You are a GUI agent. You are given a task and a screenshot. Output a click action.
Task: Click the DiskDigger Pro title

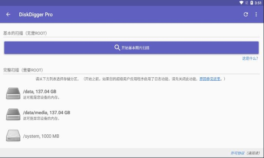(x=36, y=14)
